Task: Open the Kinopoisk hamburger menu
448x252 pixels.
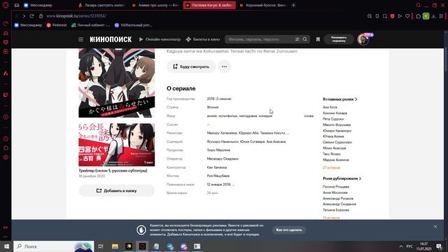Action: click(x=81, y=39)
